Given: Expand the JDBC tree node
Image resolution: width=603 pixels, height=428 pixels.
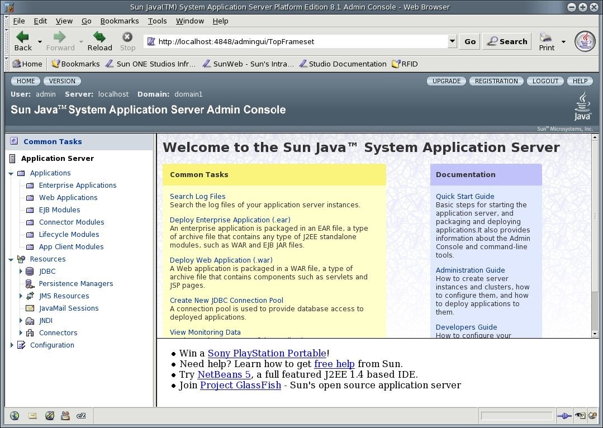Looking at the screenshot, I should 21,271.
